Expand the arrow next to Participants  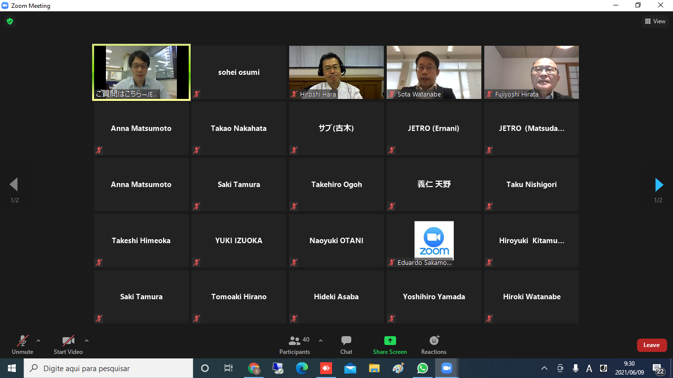click(321, 341)
